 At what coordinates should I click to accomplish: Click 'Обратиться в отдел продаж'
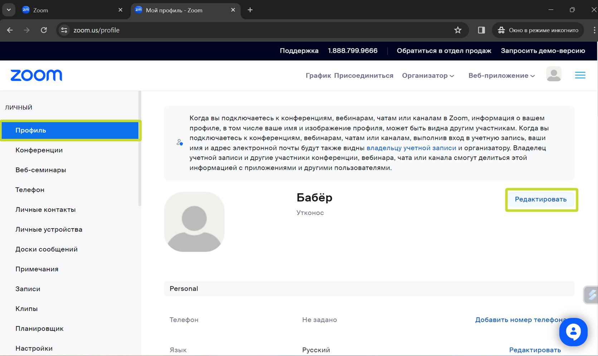point(444,51)
